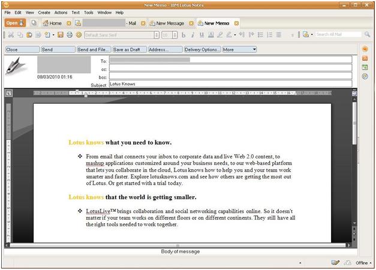376x270 pixels.
Task: Click in the To recipient field
Action: tap(231, 60)
